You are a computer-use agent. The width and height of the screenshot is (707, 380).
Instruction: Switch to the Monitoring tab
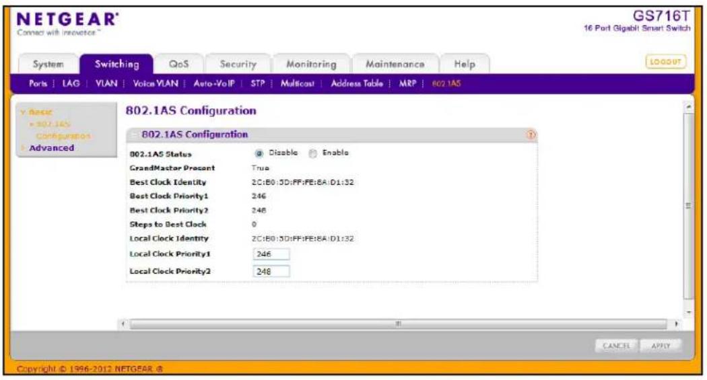tap(311, 64)
